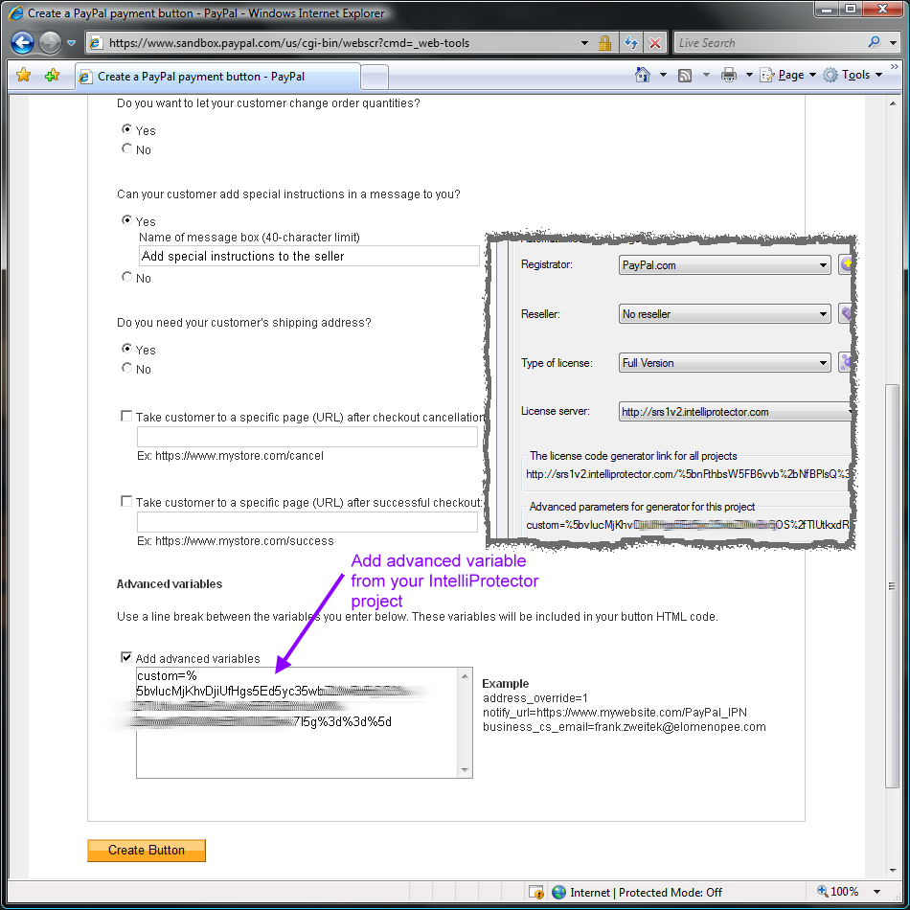
Task: Click the successful checkout URL field
Action: pos(307,522)
